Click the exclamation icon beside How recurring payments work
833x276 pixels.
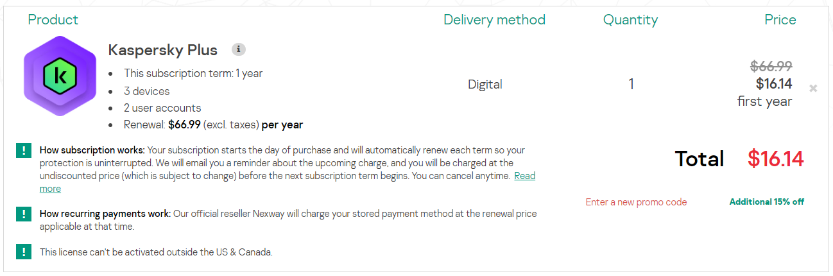(x=24, y=214)
